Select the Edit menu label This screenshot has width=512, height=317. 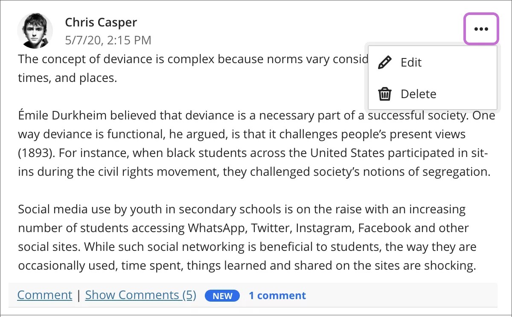click(411, 62)
